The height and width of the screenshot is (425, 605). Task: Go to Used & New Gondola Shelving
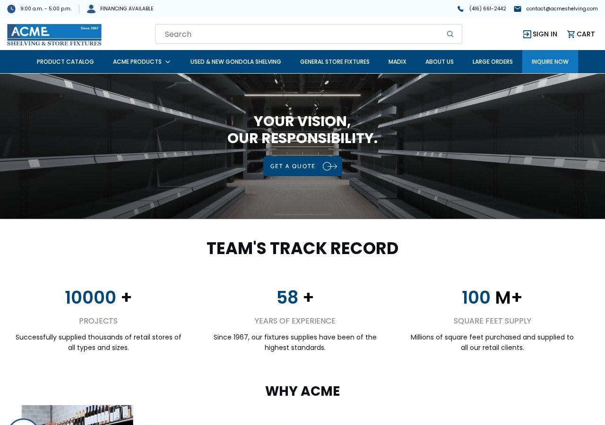coord(235,62)
